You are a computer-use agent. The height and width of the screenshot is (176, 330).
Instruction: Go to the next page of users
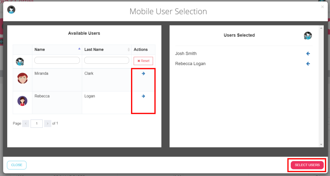48,123
